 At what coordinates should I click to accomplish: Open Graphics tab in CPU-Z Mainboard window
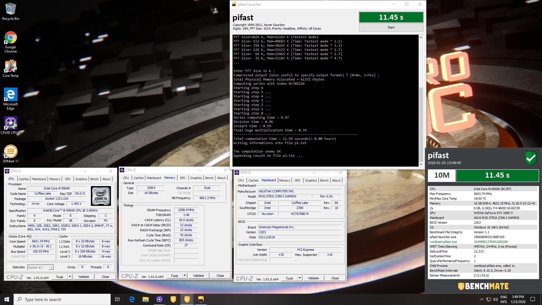311,180
